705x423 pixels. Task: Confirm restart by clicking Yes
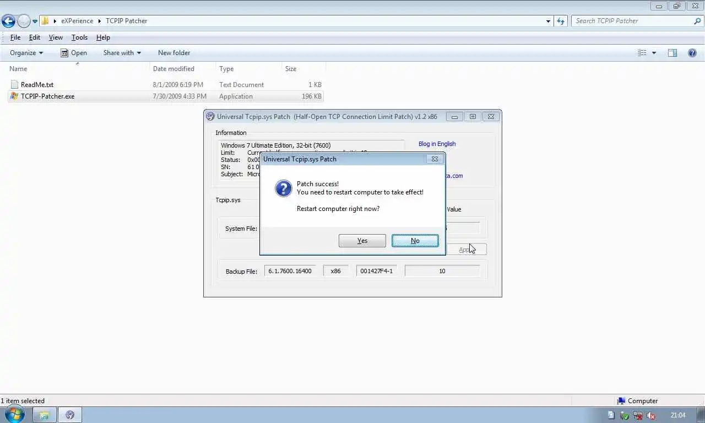(362, 241)
